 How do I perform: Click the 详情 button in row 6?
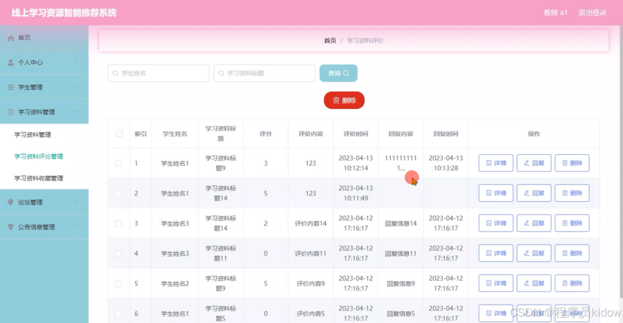496,313
